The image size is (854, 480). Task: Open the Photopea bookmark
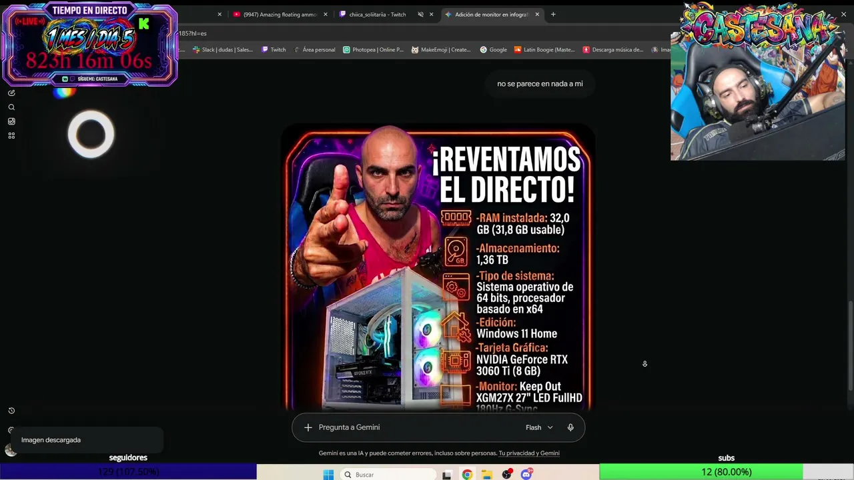click(x=374, y=49)
